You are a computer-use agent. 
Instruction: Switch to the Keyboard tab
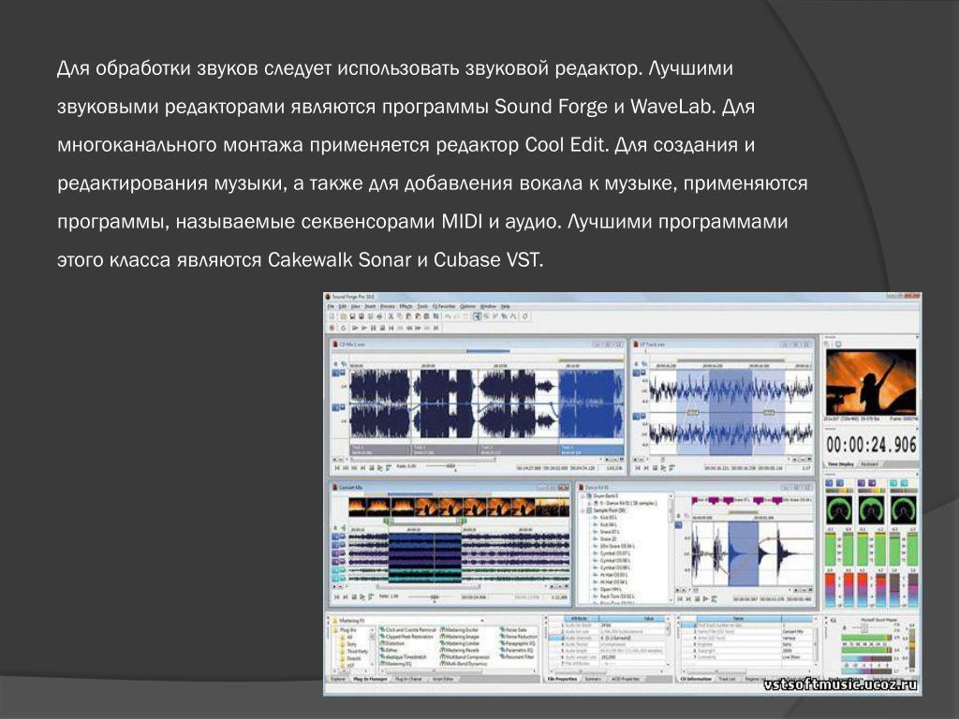click(x=869, y=464)
